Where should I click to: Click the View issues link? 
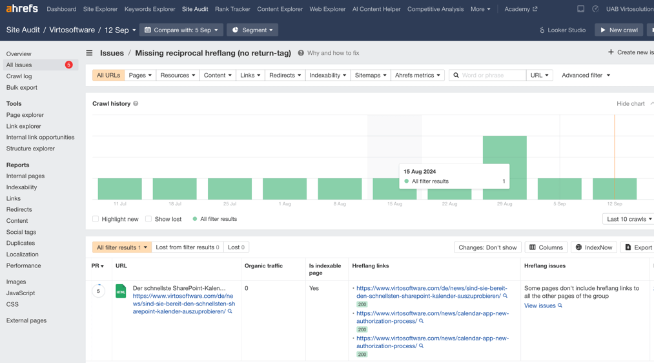[x=540, y=306]
